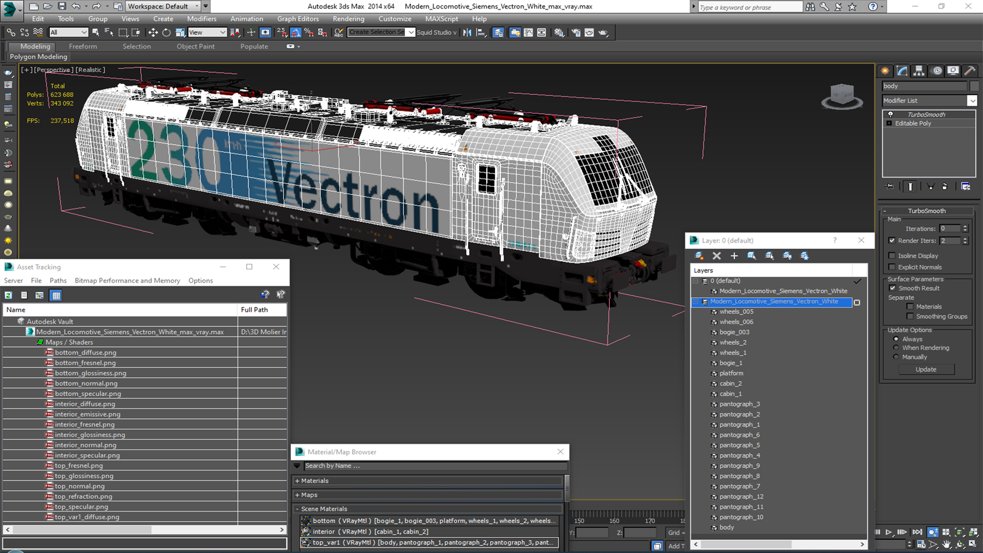The height and width of the screenshot is (553, 983).
Task: Click Table View icon in Asset Tracking
Action: point(56,295)
